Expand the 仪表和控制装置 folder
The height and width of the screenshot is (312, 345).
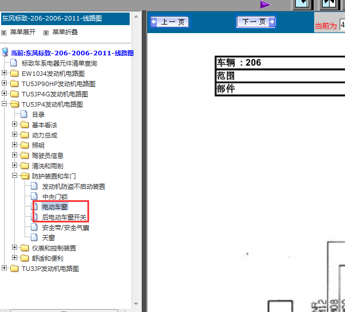pyautogui.click(x=14, y=248)
